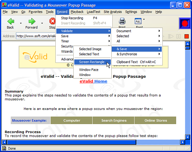Click the red recording indicator light
The width and height of the screenshot is (192, 152).
(185, 23)
